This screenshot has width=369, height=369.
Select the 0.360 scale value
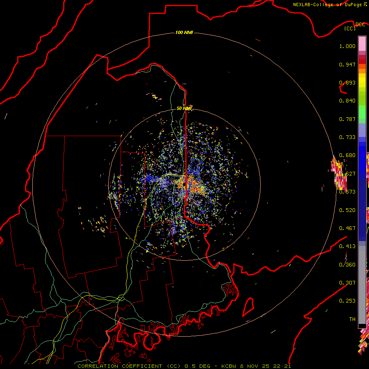tap(347, 265)
